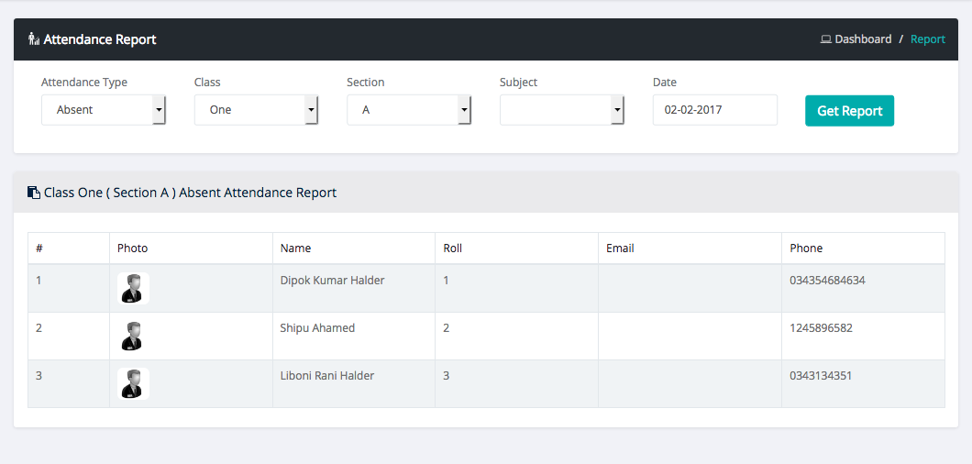Screen dimensions: 972x464
Task: Click the Attendance Report header icon
Action: click(34, 39)
